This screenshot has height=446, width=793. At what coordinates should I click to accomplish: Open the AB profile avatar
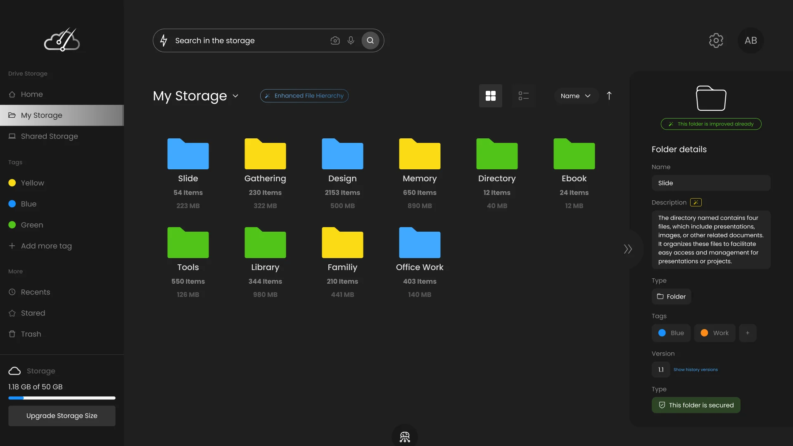click(x=751, y=40)
